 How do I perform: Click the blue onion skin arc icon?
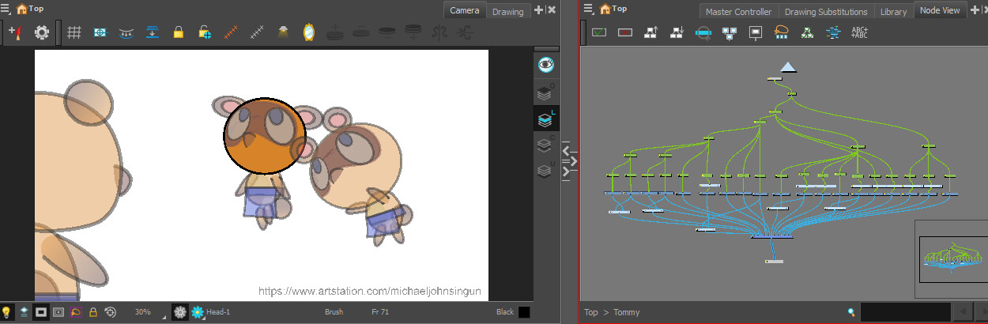[x=126, y=33]
